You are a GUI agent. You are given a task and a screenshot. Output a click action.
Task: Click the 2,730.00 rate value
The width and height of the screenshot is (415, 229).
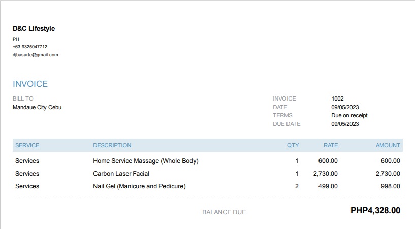pyautogui.click(x=325, y=174)
